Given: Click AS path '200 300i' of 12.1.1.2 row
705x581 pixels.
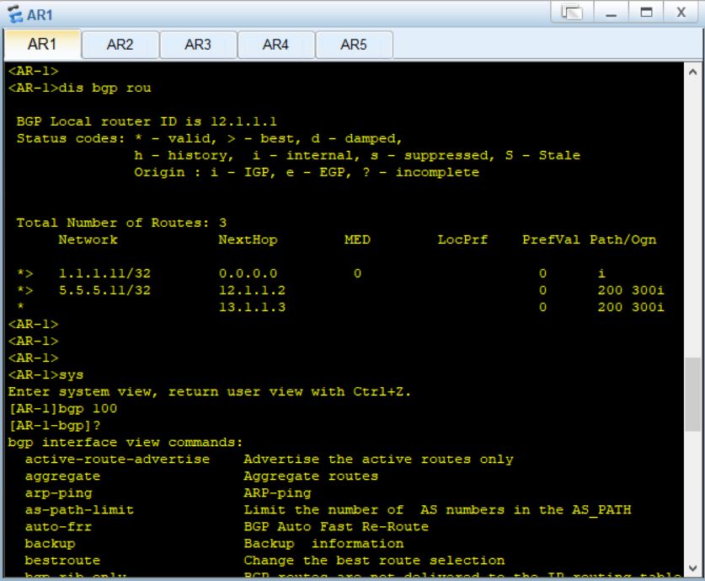Looking at the screenshot, I should coord(631,290).
